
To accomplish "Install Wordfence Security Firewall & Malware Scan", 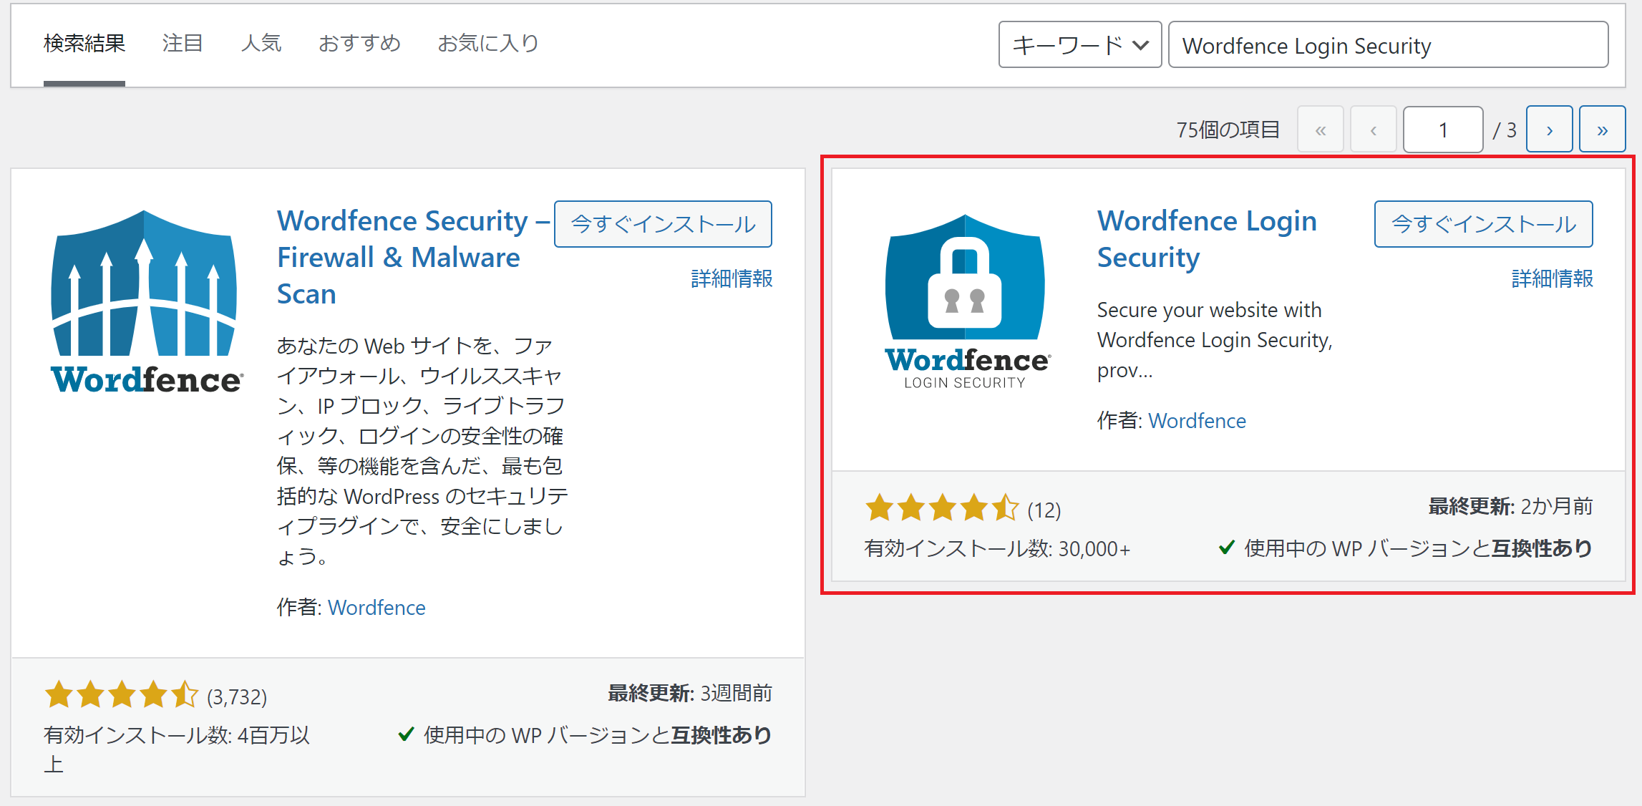I will 663,224.
